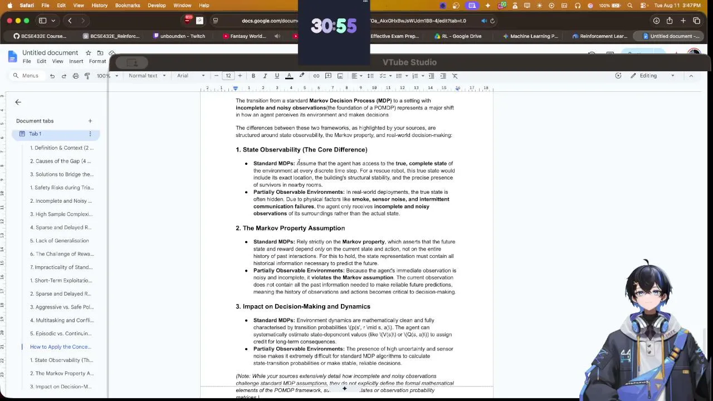
Task: Add a comment using the toolbar icon
Action: tap(328, 76)
